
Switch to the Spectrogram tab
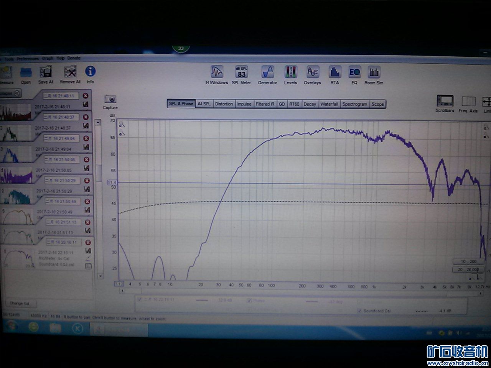coord(355,104)
